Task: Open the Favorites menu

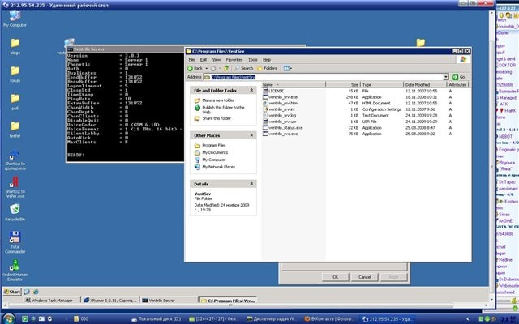Action: coord(234,60)
